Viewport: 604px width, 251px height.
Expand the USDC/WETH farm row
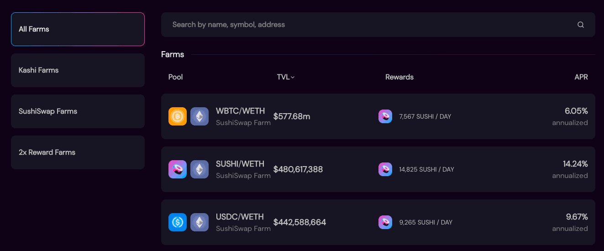pos(378,222)
